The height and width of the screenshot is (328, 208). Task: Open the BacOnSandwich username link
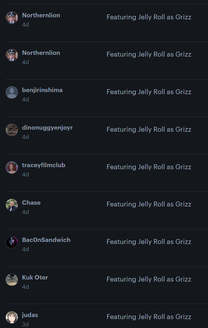tap(46, 240)
